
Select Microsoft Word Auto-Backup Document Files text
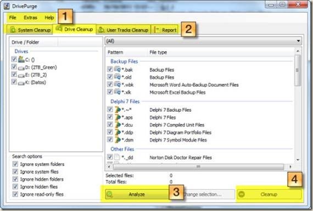194,85
